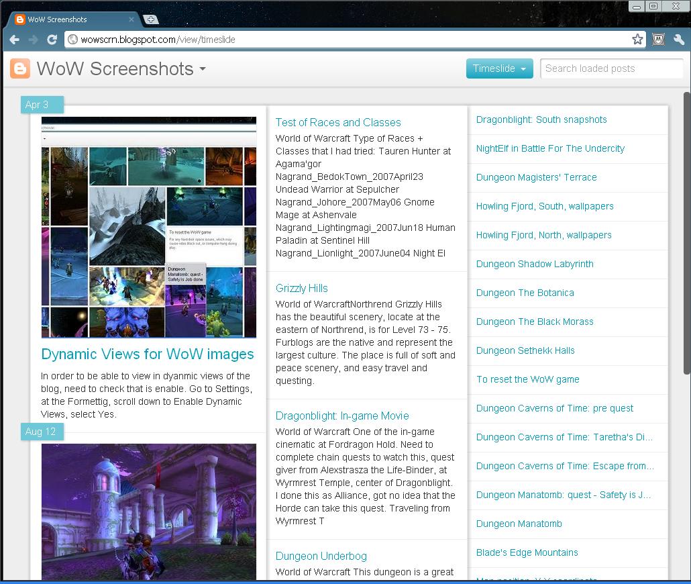Click the shield icon in the omnibox
This screenshot has width=691, height=584.
pos(656,39)
